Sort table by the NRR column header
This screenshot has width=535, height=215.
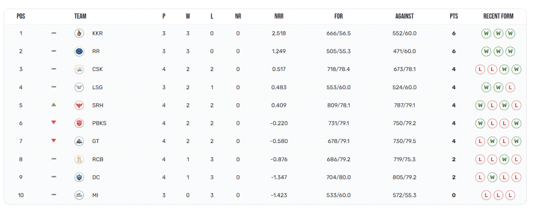pos(279,16)
